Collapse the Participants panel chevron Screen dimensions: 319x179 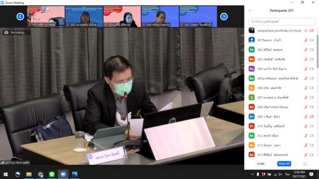click(x=250, y=11)
